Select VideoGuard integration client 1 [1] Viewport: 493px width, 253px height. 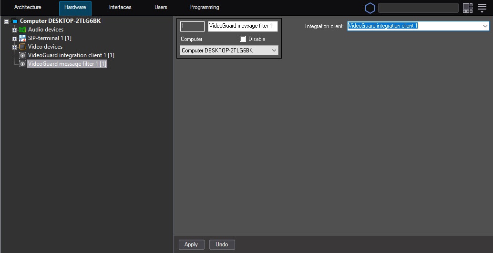coord(71,55)
